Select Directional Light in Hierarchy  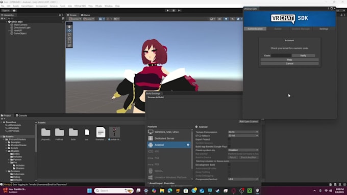21,27
